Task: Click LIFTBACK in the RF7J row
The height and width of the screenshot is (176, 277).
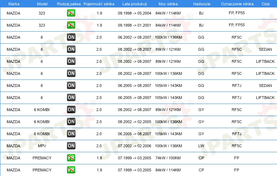Action: coord(265,98)
